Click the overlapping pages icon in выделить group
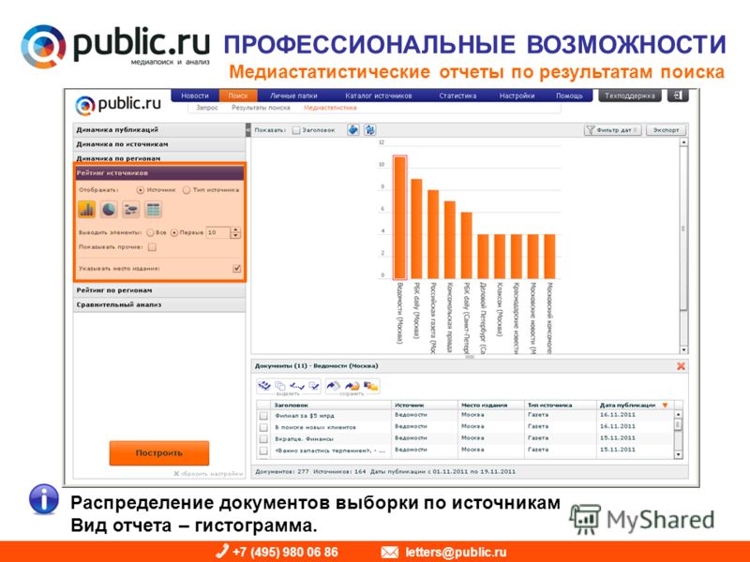This screenshot has height=562, width=750. coord(280,386)
